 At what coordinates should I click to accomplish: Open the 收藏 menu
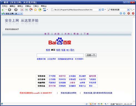click(x=28, y=6)
